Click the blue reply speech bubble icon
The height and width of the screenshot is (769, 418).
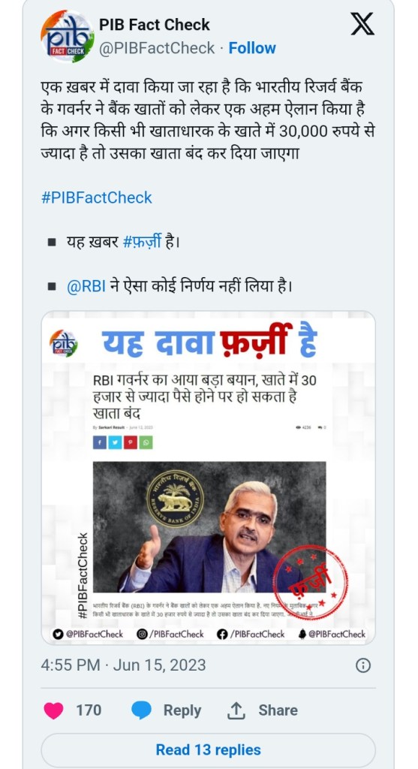tap(141, 710)
